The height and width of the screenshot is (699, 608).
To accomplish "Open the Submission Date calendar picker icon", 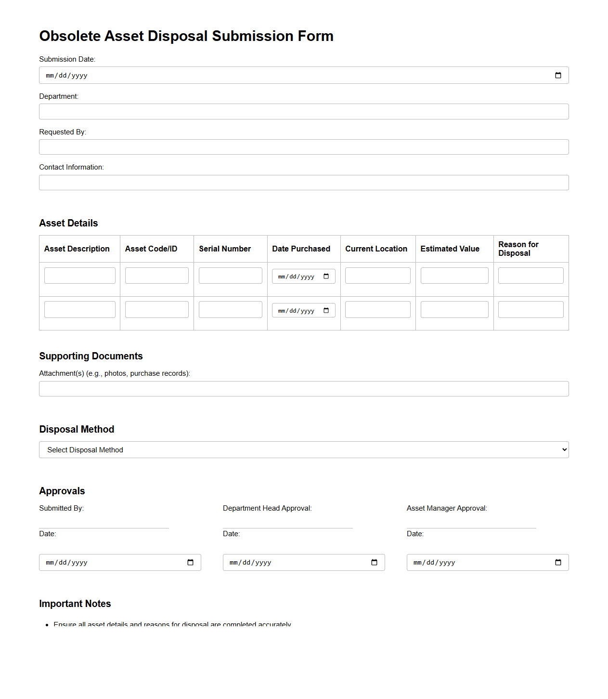I will click(558, 76).
